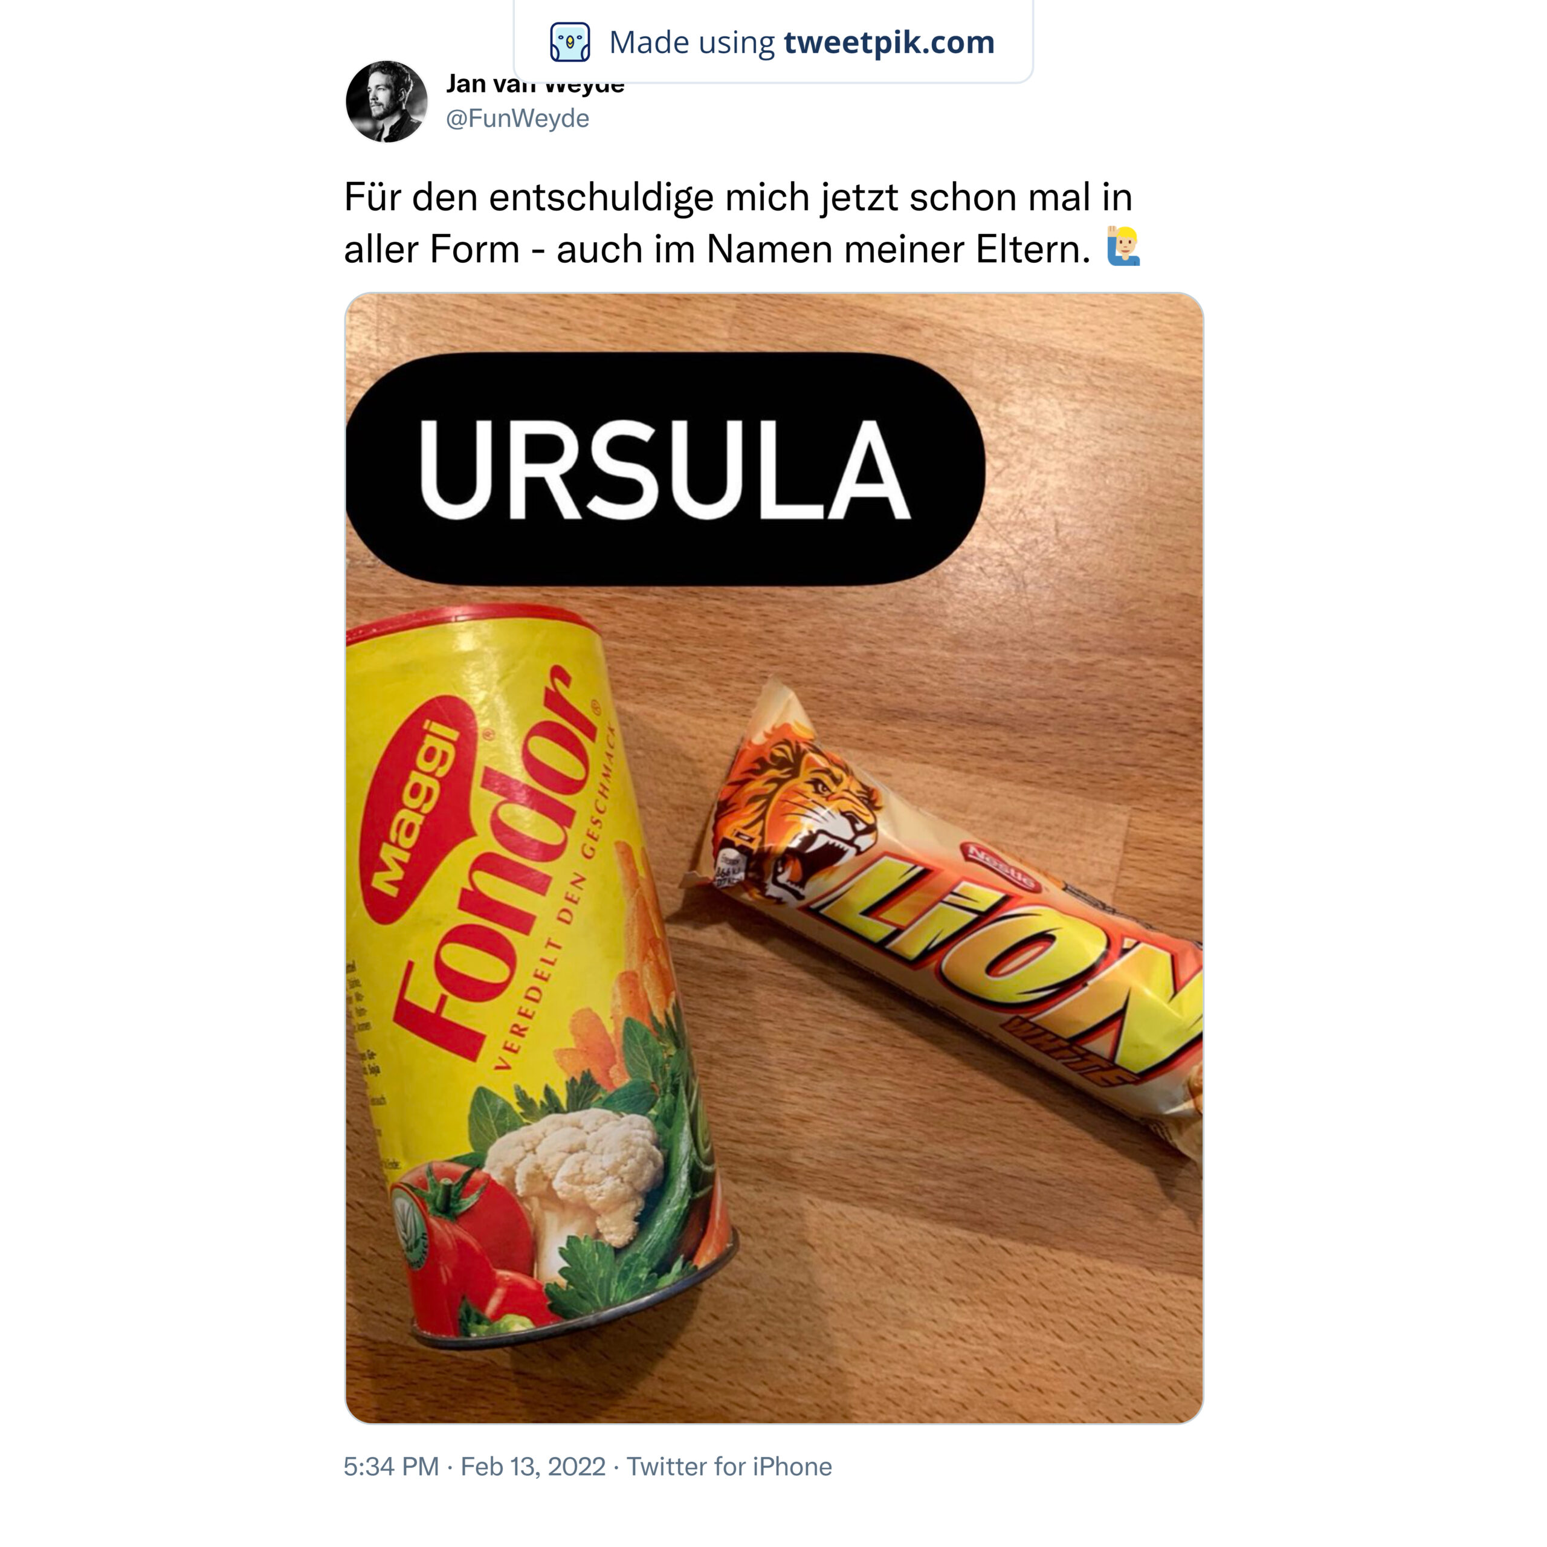Click the tweetpik bird logo icon
Viewport: 1547px width, 1547px height.
(x=570, y=42)
